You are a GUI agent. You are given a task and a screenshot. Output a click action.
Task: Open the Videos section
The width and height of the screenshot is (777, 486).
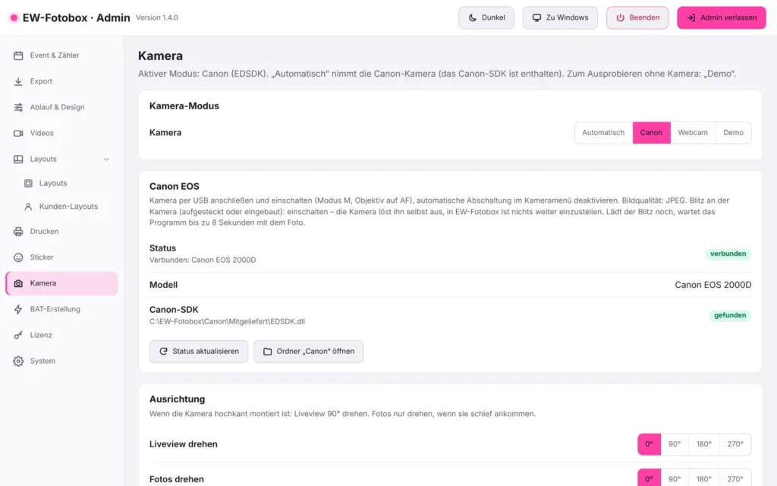62,133
